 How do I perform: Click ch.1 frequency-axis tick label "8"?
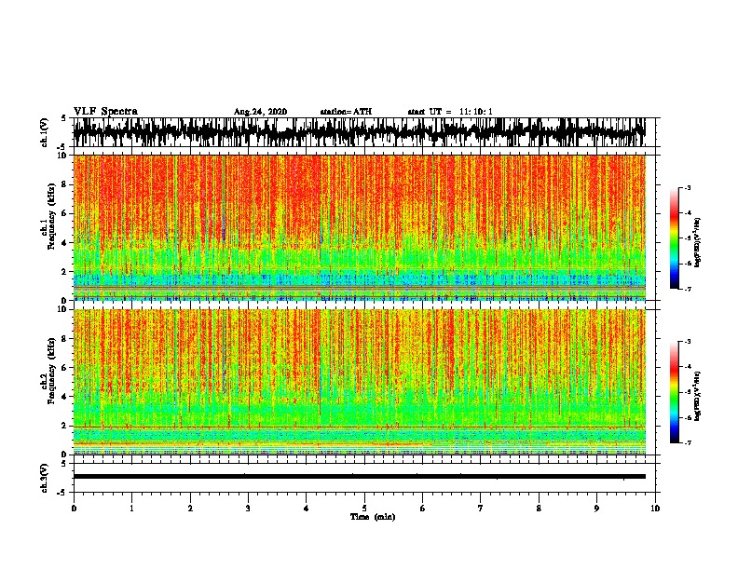(x=64, y=184)
